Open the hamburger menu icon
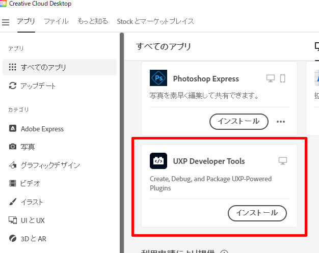 6,22
